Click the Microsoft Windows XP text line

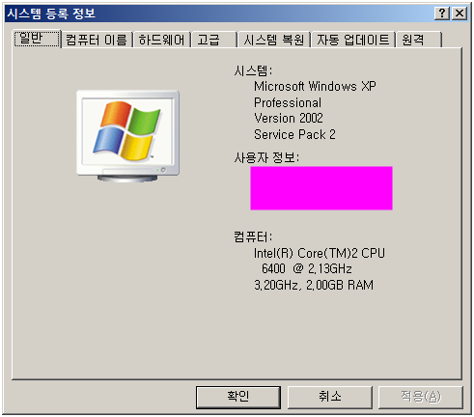pyautogui.click(x=315, y=86)
